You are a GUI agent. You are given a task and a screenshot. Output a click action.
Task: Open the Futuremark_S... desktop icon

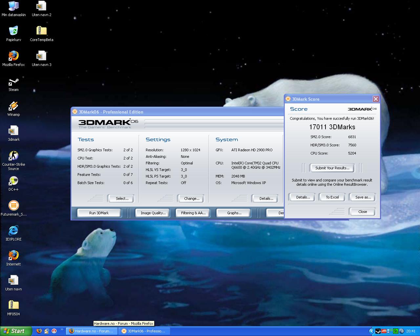(x=13, y=208)
